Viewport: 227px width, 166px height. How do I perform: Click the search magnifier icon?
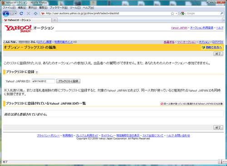(x=222, y=13)
